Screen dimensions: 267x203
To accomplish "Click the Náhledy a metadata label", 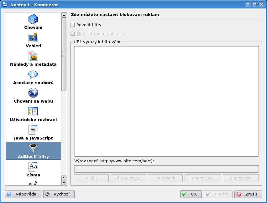I will [x=33, y=64].
